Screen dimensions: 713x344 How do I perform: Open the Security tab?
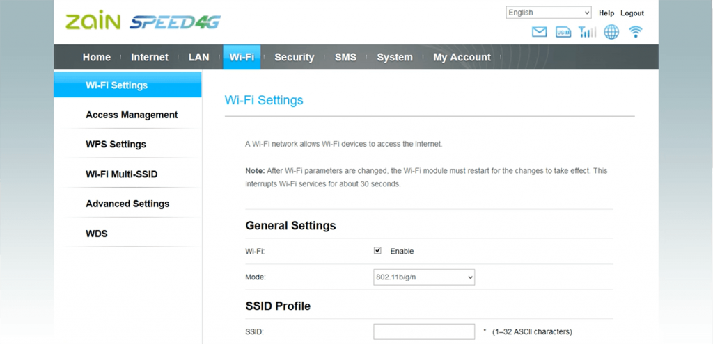pyautogui.click(x=294, y=57)
